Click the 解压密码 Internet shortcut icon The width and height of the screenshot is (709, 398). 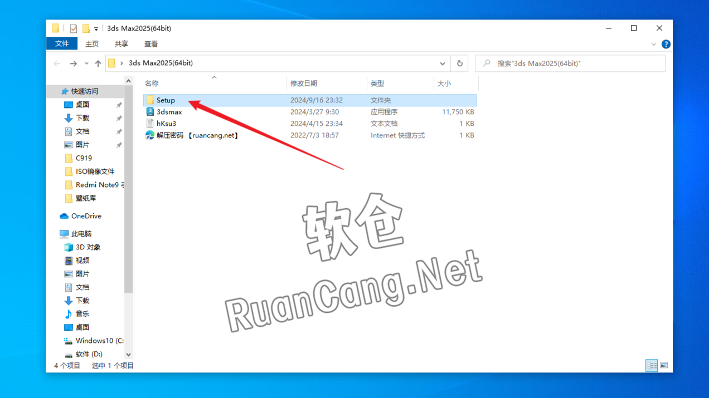[150, 135]
